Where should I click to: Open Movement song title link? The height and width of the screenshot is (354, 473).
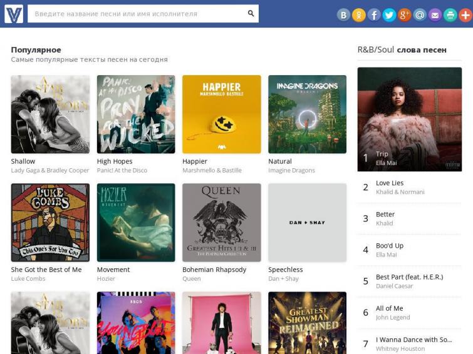click(113, 270)
